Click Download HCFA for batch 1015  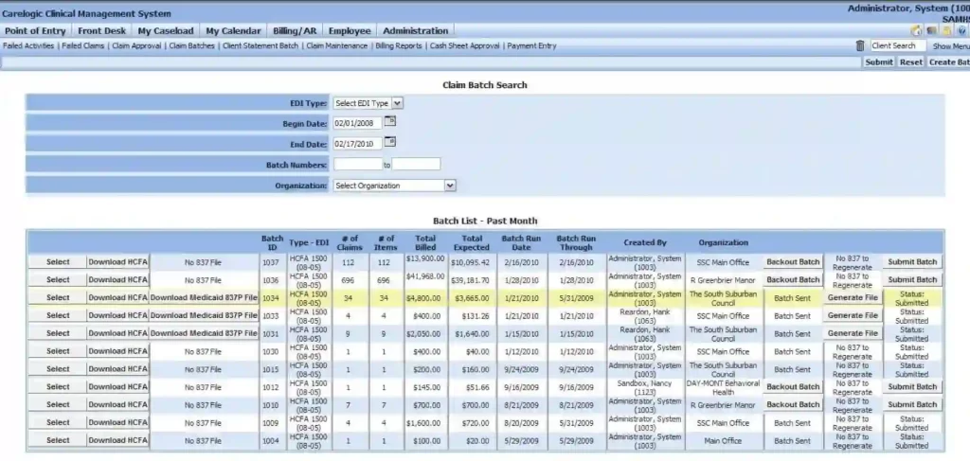tap(117, 369)
